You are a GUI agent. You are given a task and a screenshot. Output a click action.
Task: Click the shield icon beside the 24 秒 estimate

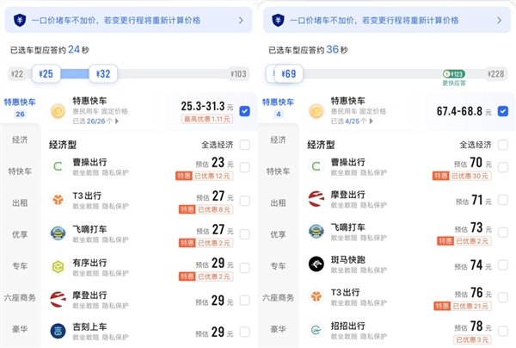point(20,20)
